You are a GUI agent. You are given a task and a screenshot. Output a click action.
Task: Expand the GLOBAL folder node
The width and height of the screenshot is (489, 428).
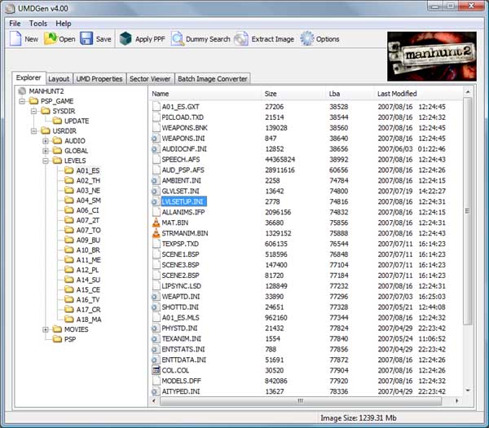point(46,151)
